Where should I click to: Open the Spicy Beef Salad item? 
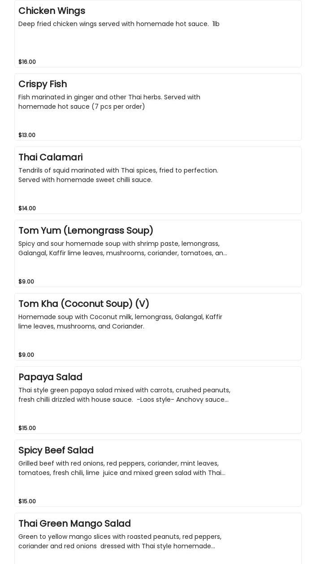(56, 450)
